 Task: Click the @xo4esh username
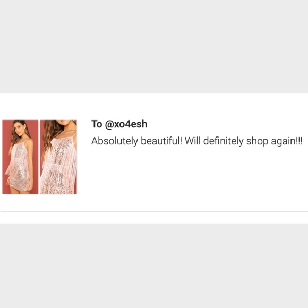[126, 124]
